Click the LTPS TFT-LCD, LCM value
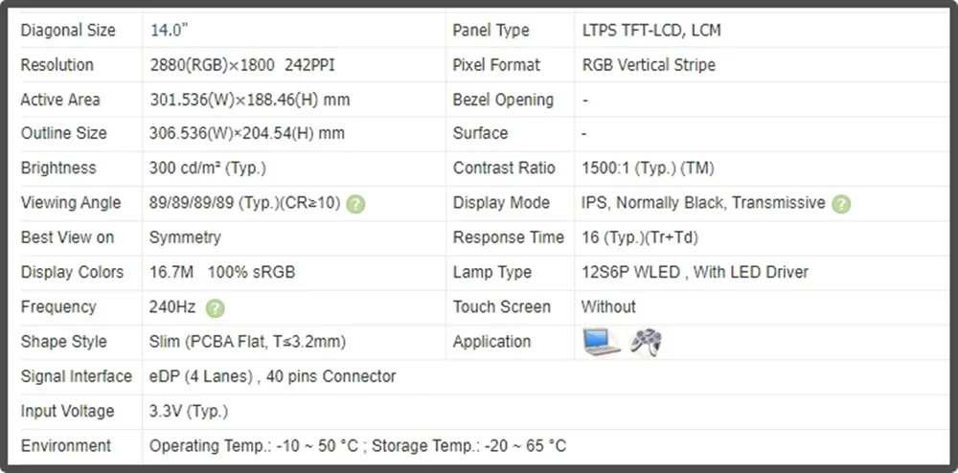958x473 pixels. click(651, 31)
